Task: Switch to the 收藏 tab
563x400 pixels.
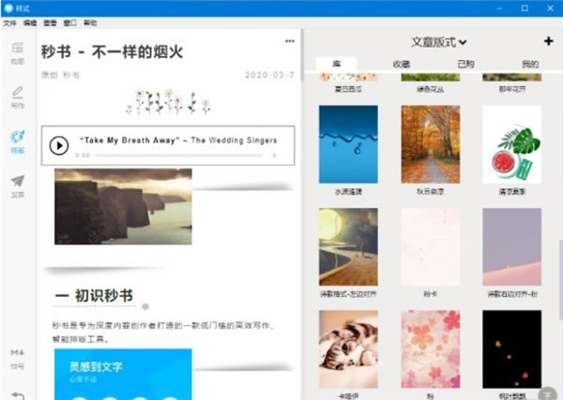Action: pyautogui.click(x=401, y=65)
